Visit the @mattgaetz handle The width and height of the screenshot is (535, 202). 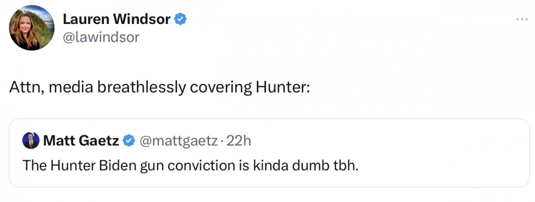pyautogui.click(x=179, y=141)
